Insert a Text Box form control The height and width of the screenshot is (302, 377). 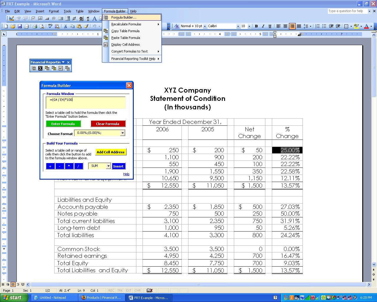click(x=40, y=19)
